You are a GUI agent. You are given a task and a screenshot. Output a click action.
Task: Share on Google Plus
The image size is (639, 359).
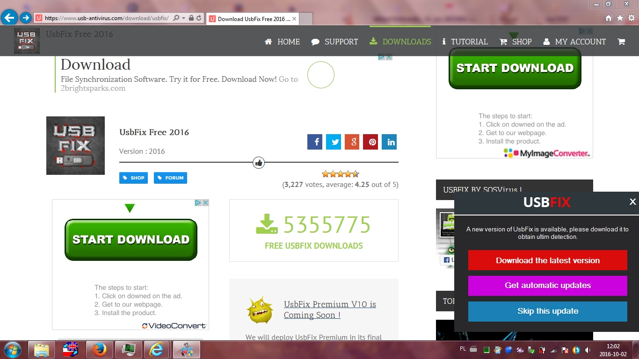(x=352, y=142)
